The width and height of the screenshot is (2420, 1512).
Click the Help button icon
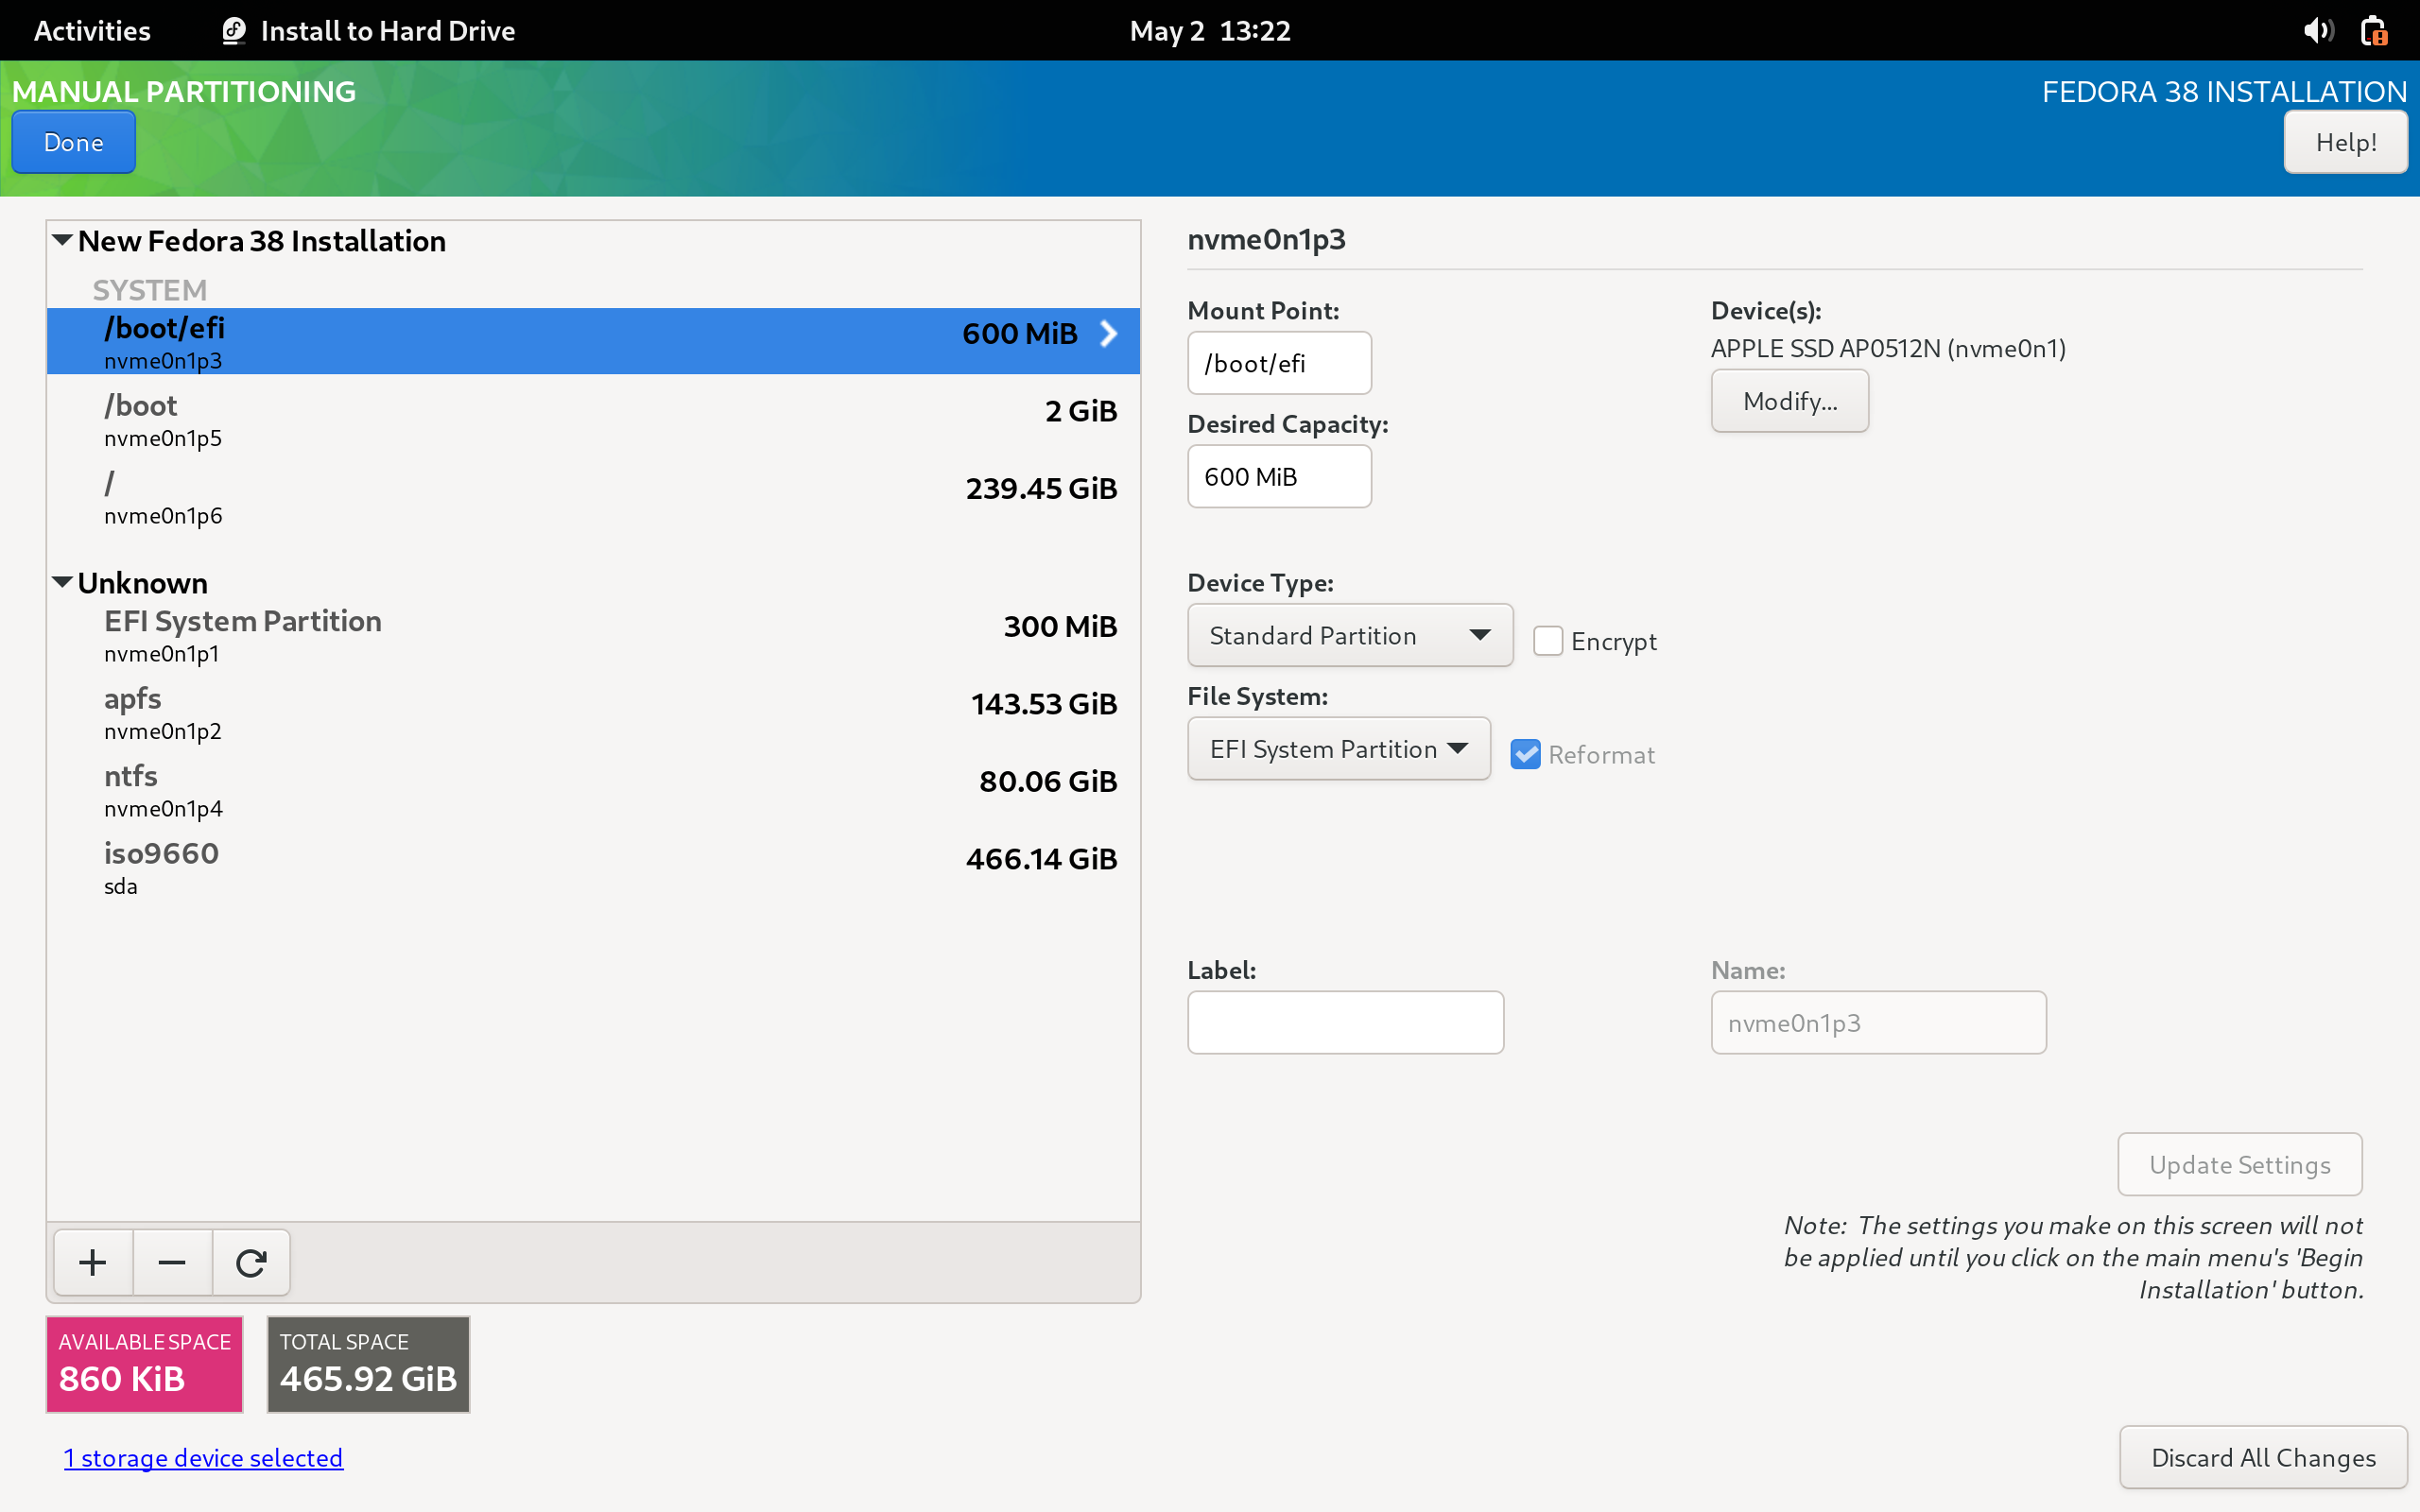click(2347, 139)
